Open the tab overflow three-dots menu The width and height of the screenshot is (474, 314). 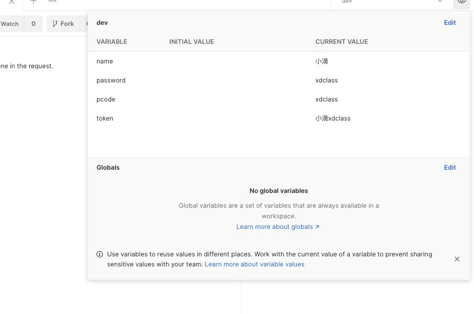(52, 1)
